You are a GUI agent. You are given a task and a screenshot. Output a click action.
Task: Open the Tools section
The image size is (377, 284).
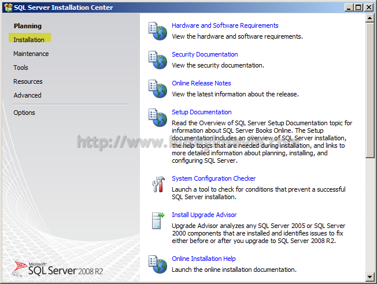pyautogui.click(x=21, y=68)
